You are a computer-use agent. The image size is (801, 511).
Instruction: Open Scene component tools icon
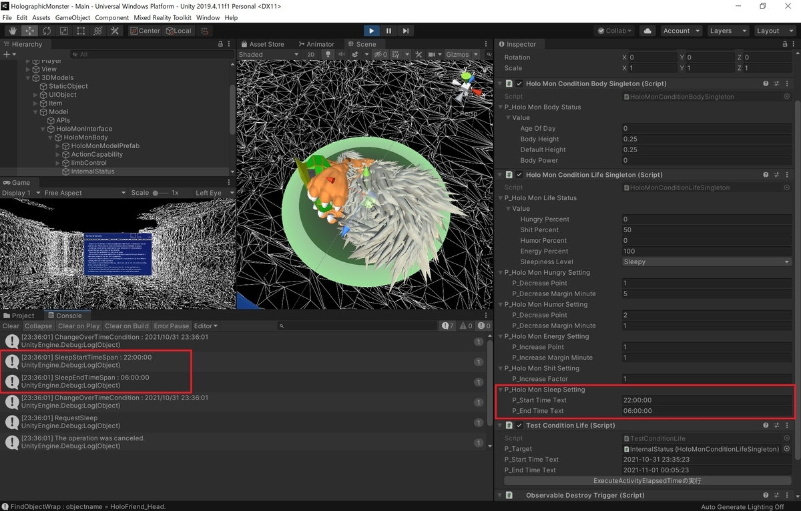pyautogui.click(x=419, y=54)
